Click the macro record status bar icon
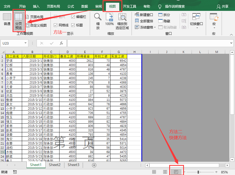The height and width of the screenshot is (175, 235). tap(15, 172)
